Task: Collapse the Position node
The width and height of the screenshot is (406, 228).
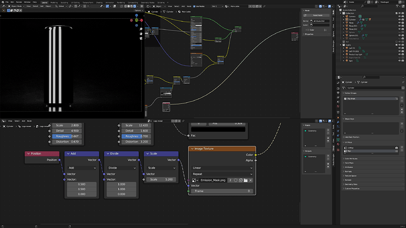Action: coord(28,153)
